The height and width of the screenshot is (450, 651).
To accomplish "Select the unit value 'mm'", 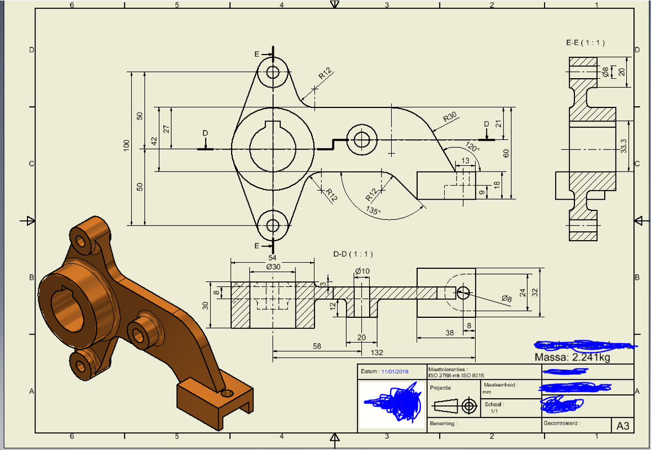I will tap(488, 391).
